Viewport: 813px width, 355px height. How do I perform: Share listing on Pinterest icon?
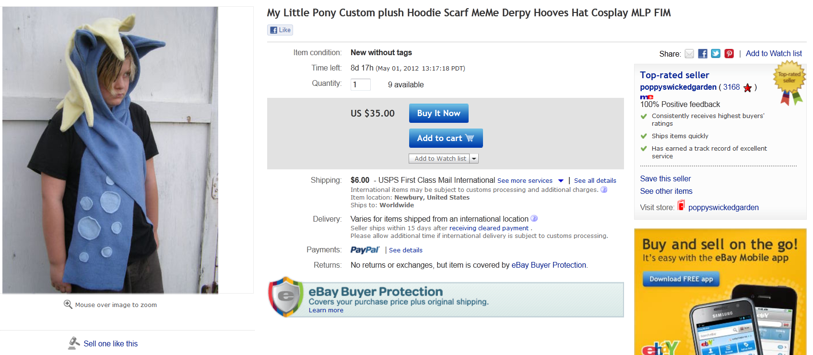click(729, 54)
